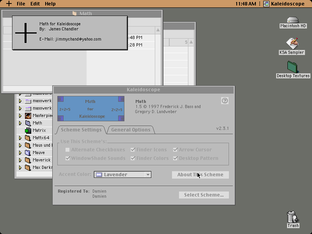The height and width of the screenshot is (234, 312).
Task: Click the question mark help icon in Kaleidoscope
Action: (225, 101)
